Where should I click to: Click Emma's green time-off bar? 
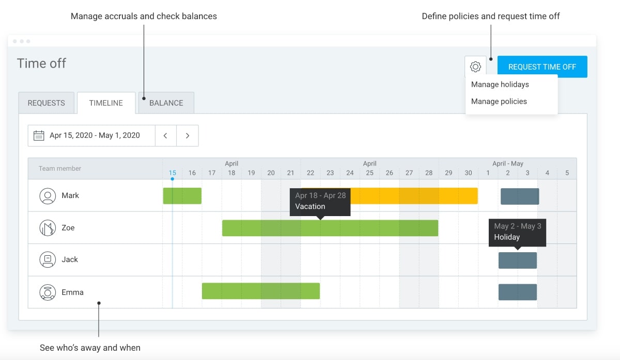260,291
